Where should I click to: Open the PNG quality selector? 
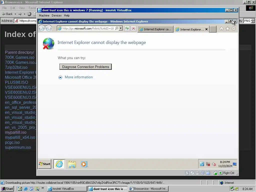pos(249,21)
